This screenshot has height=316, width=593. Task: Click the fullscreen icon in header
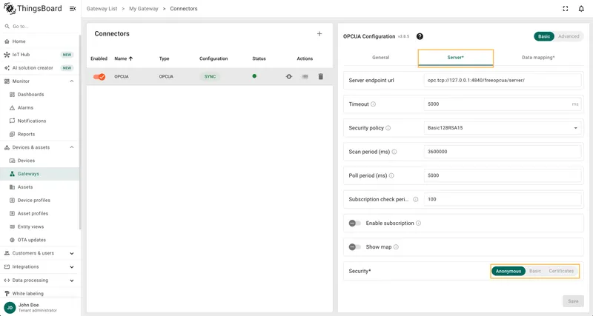coord(566,9)
